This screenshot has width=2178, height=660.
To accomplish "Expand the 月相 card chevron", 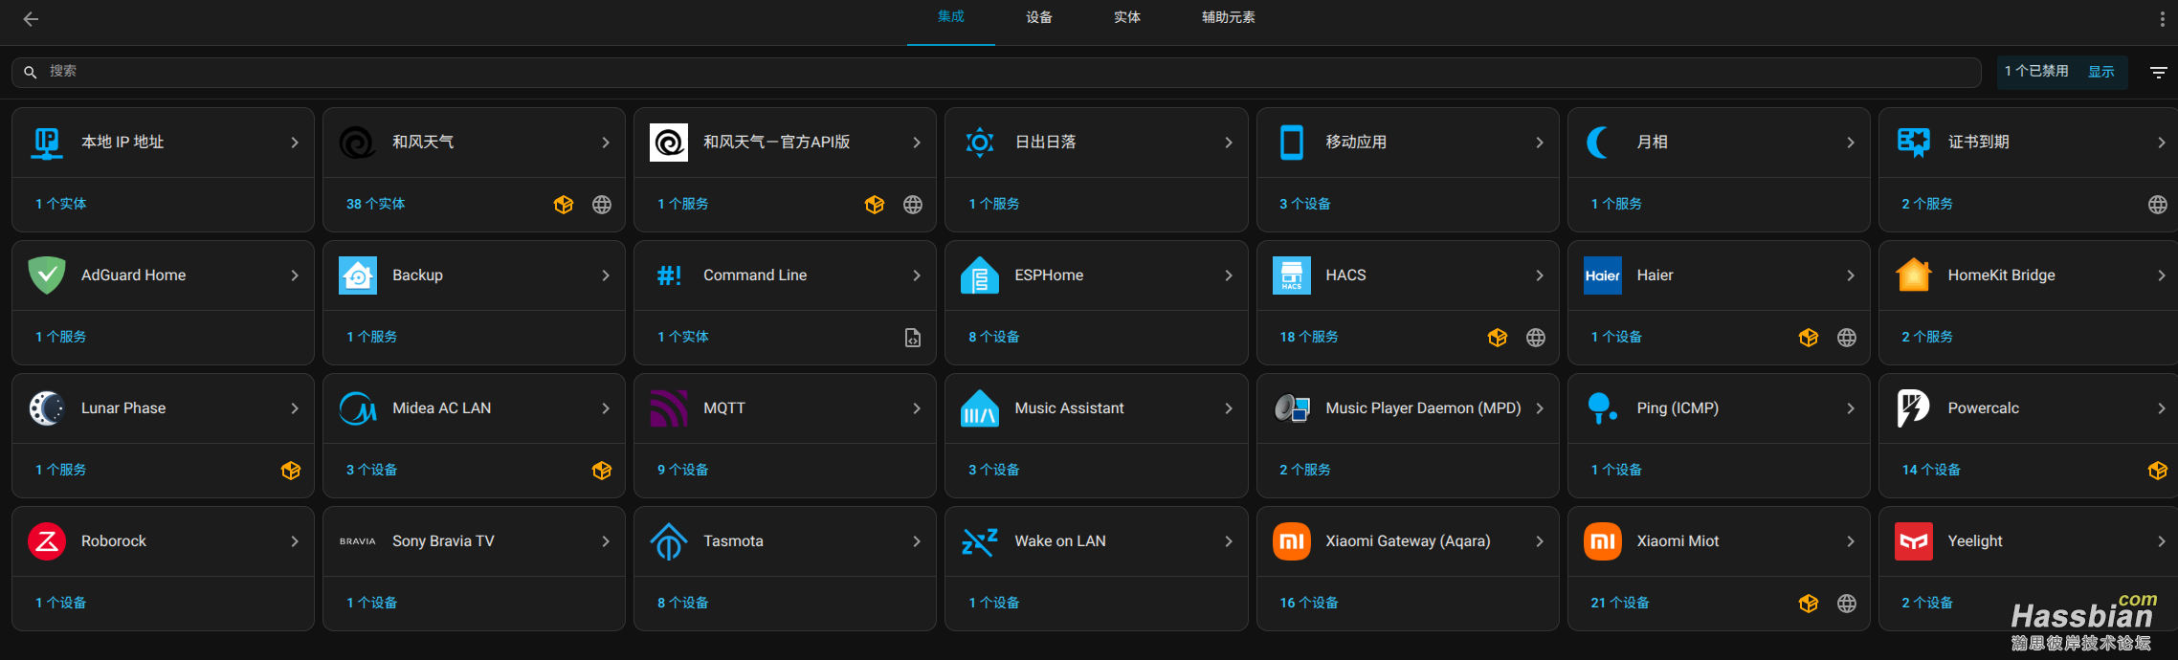I will (x=1851, y=143).
